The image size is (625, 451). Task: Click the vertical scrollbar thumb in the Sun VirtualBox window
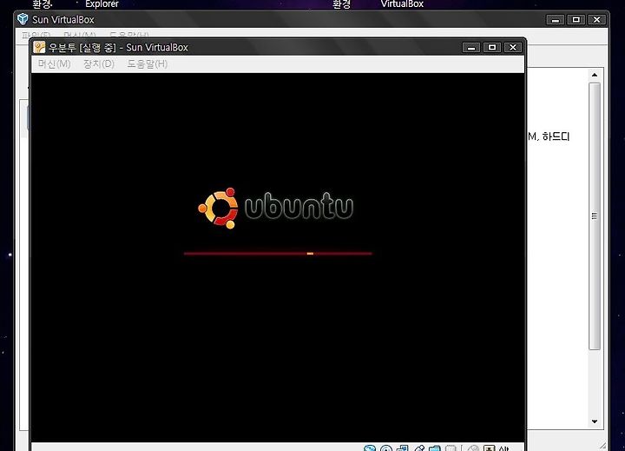(595, 216)
